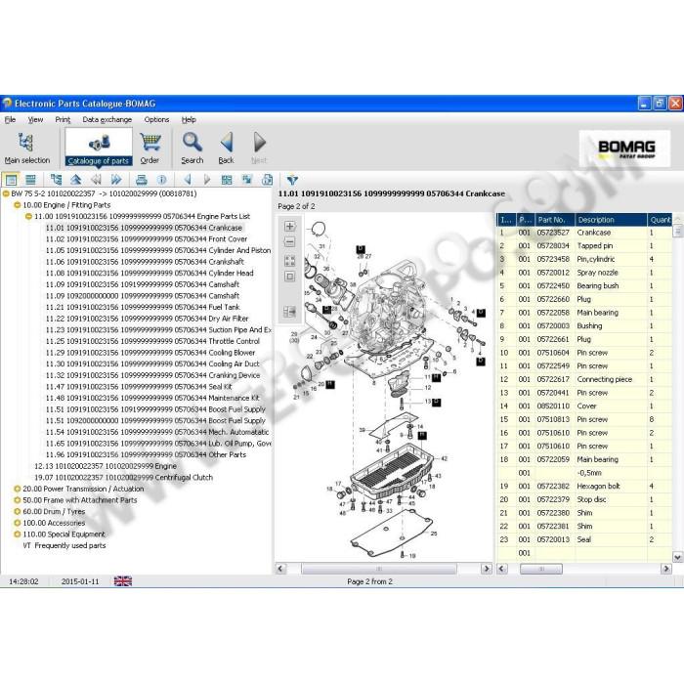The width and height of the screenshot is (684, 684).
Task: Select the Hexagon bolt row
Action: point(584,487)
